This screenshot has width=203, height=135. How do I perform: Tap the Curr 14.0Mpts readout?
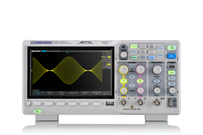click(107, 55)
